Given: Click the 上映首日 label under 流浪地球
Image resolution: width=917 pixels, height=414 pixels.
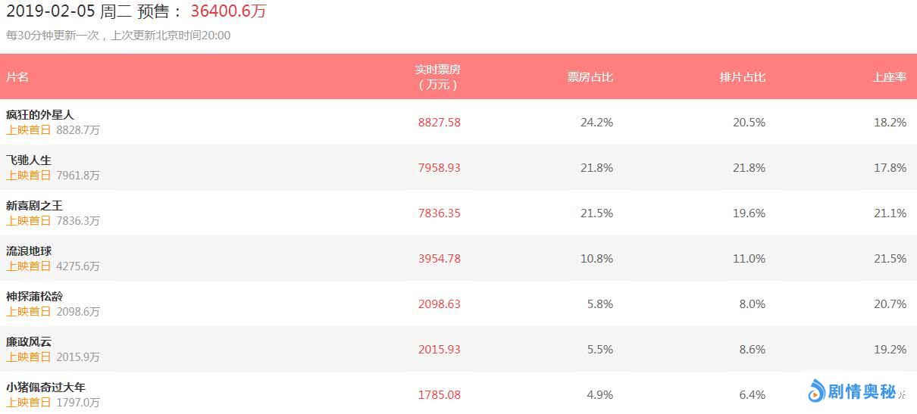Looking at the screenshot, I should tap(29, 266).
